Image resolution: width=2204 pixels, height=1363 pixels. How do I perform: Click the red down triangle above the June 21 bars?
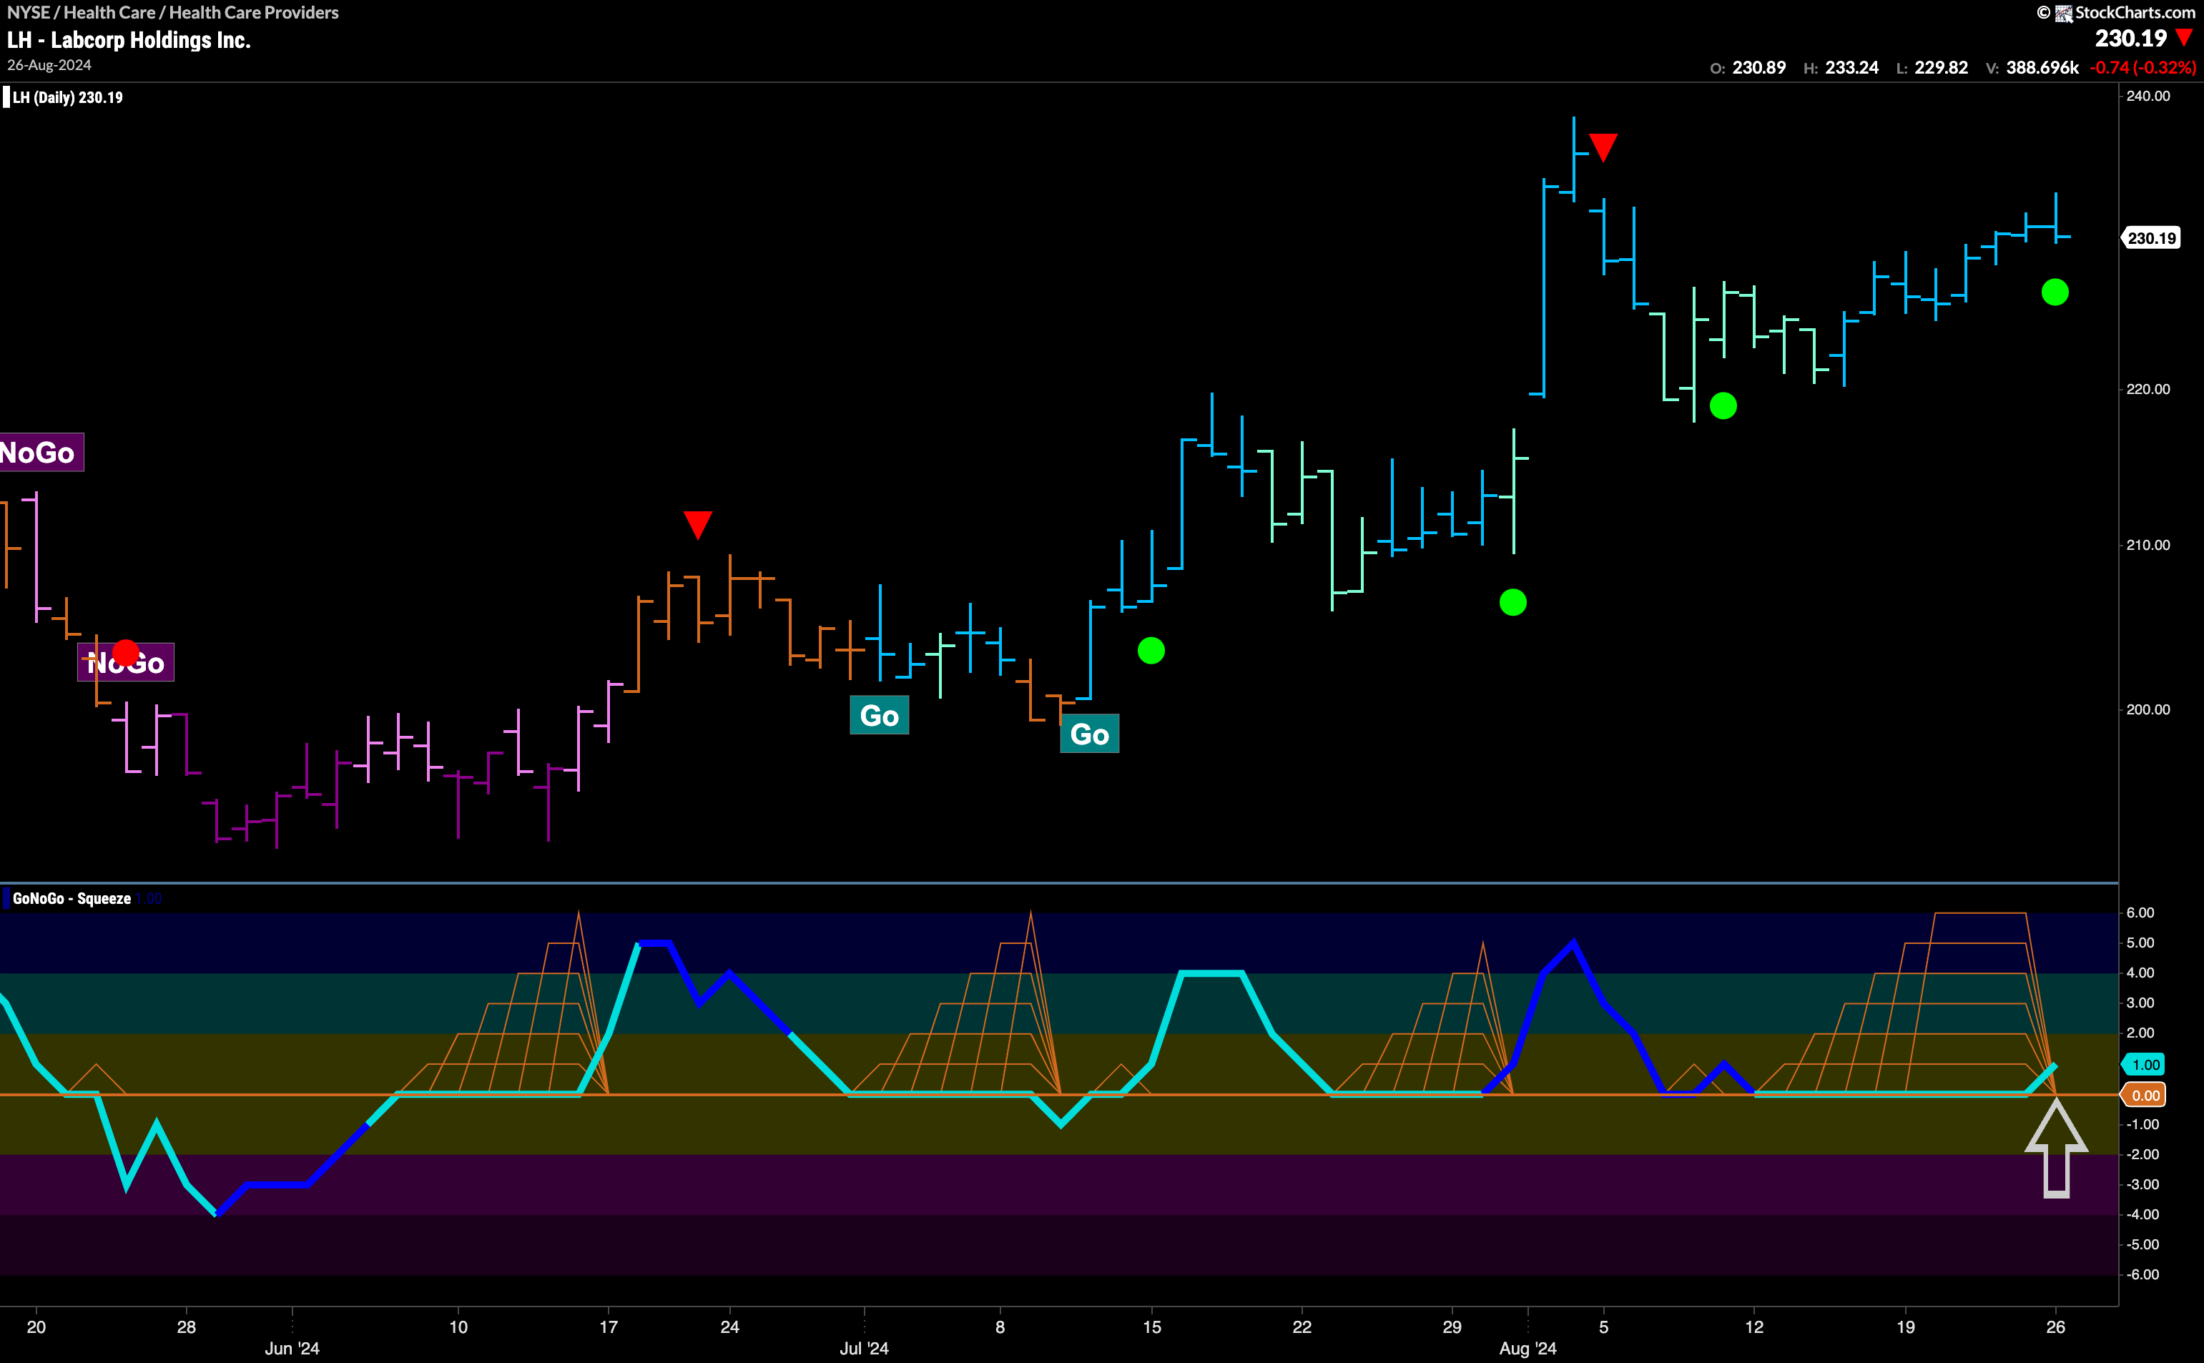pyautogui.click(x=698, y=525)
